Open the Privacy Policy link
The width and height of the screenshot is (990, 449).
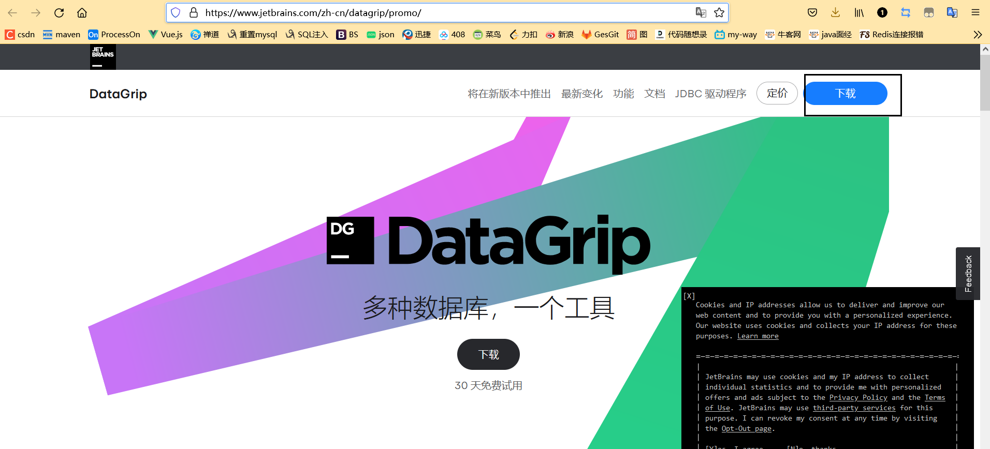coord(858,397)
